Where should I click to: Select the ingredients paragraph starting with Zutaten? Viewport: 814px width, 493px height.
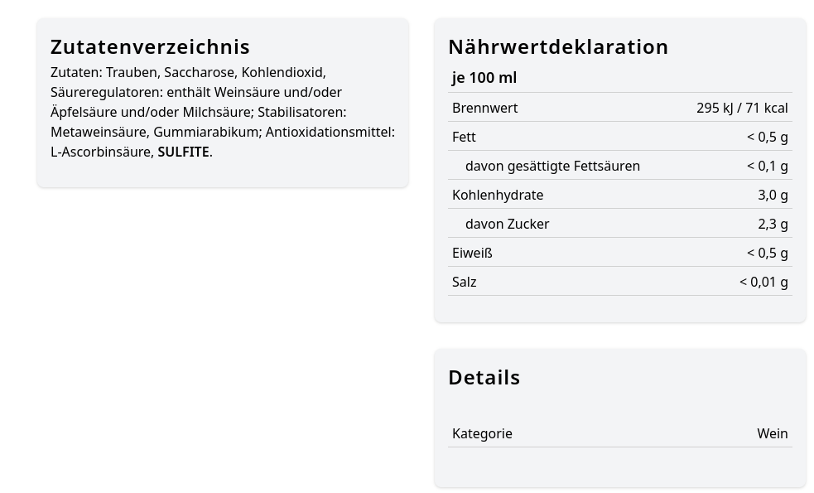222,112
